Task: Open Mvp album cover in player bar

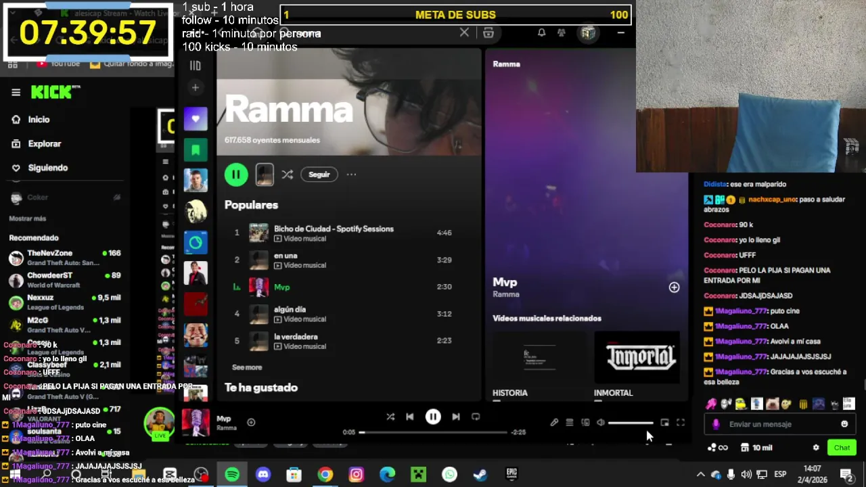Action: 196,423
